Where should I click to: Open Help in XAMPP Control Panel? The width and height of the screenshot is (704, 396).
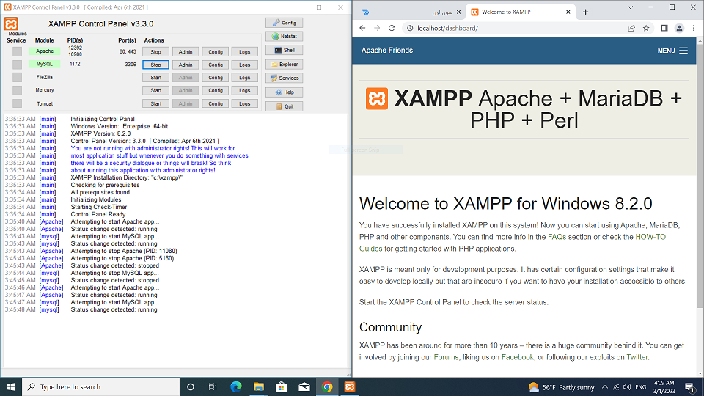(284, 92)
